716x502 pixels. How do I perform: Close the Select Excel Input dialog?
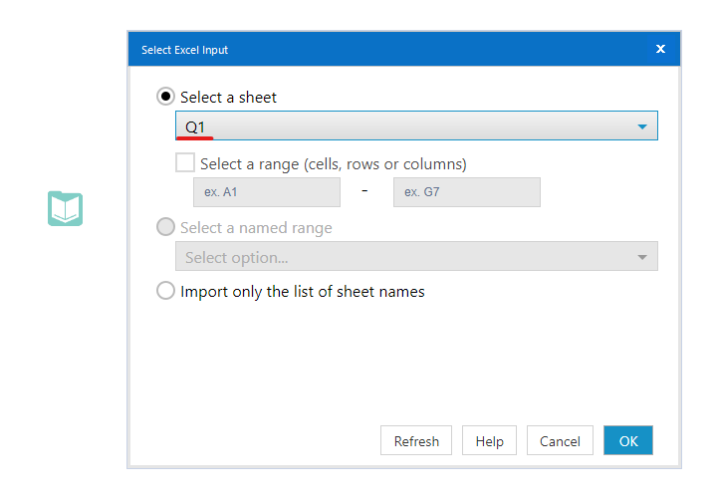click(x=660, y=49)
